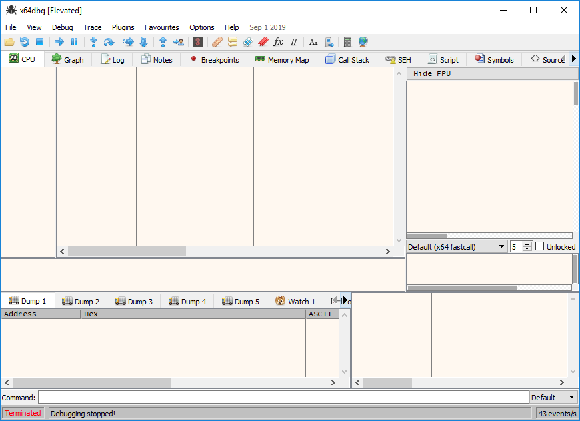
Task: Switch to the SEH tab
Action: (x=398, y=59)
